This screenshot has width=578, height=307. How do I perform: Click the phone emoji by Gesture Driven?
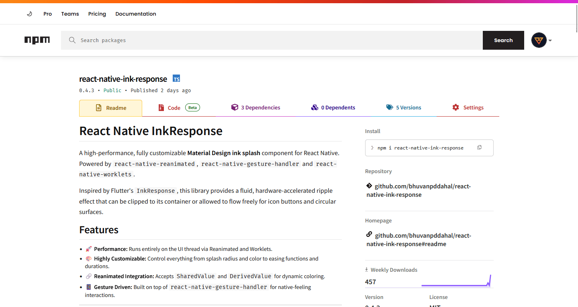click(x=89, y=287)
